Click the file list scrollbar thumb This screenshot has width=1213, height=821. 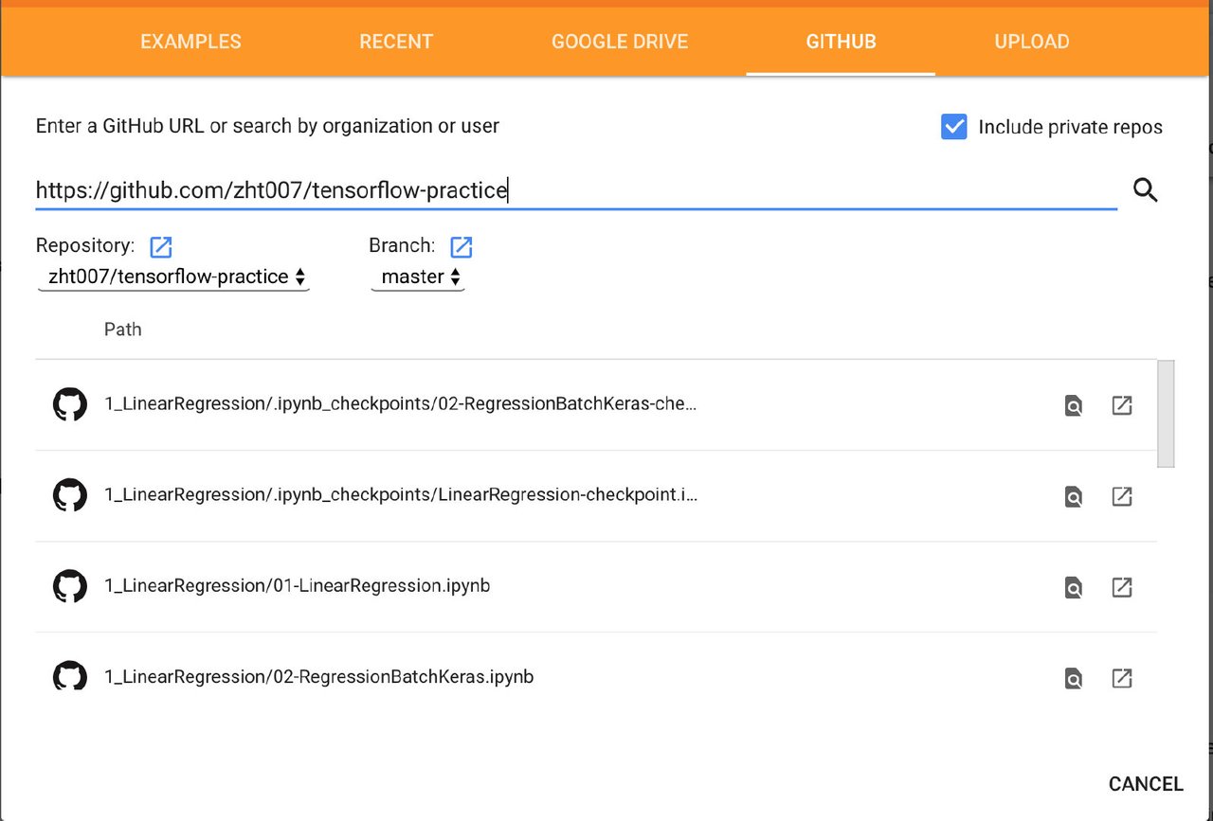1166,414
